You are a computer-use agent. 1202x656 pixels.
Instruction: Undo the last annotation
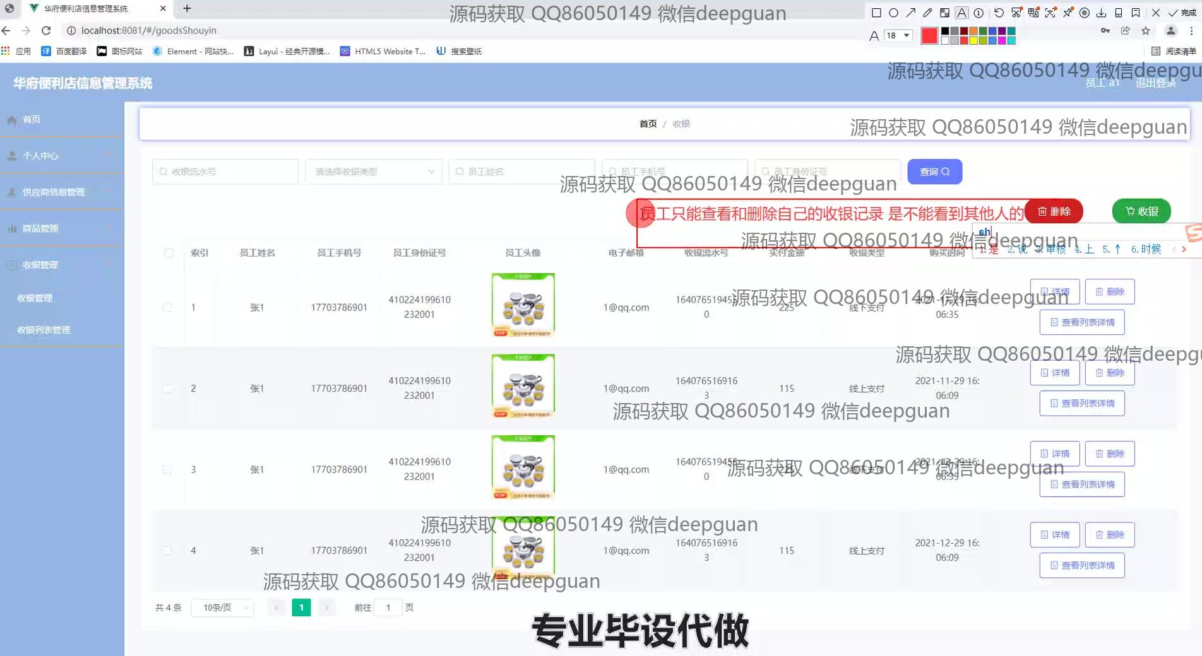click(998, 13)
